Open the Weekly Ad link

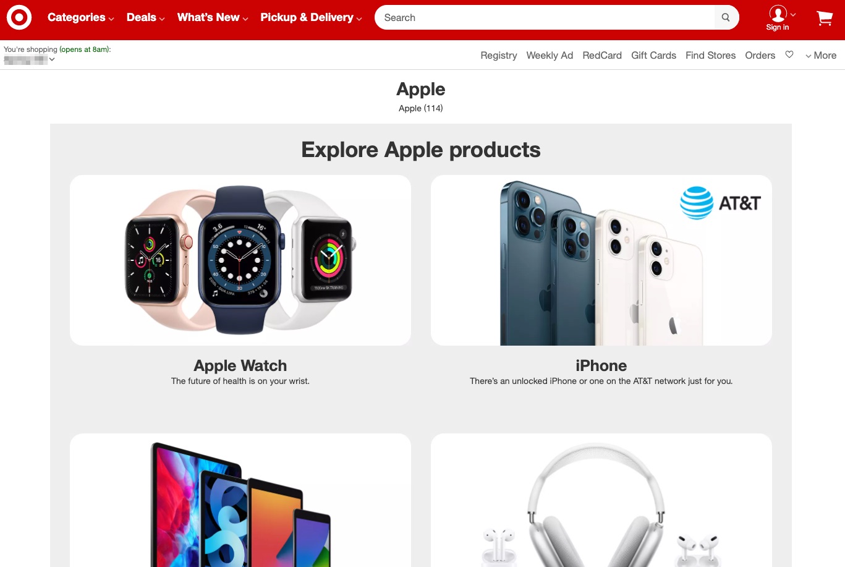click(550, 55)
